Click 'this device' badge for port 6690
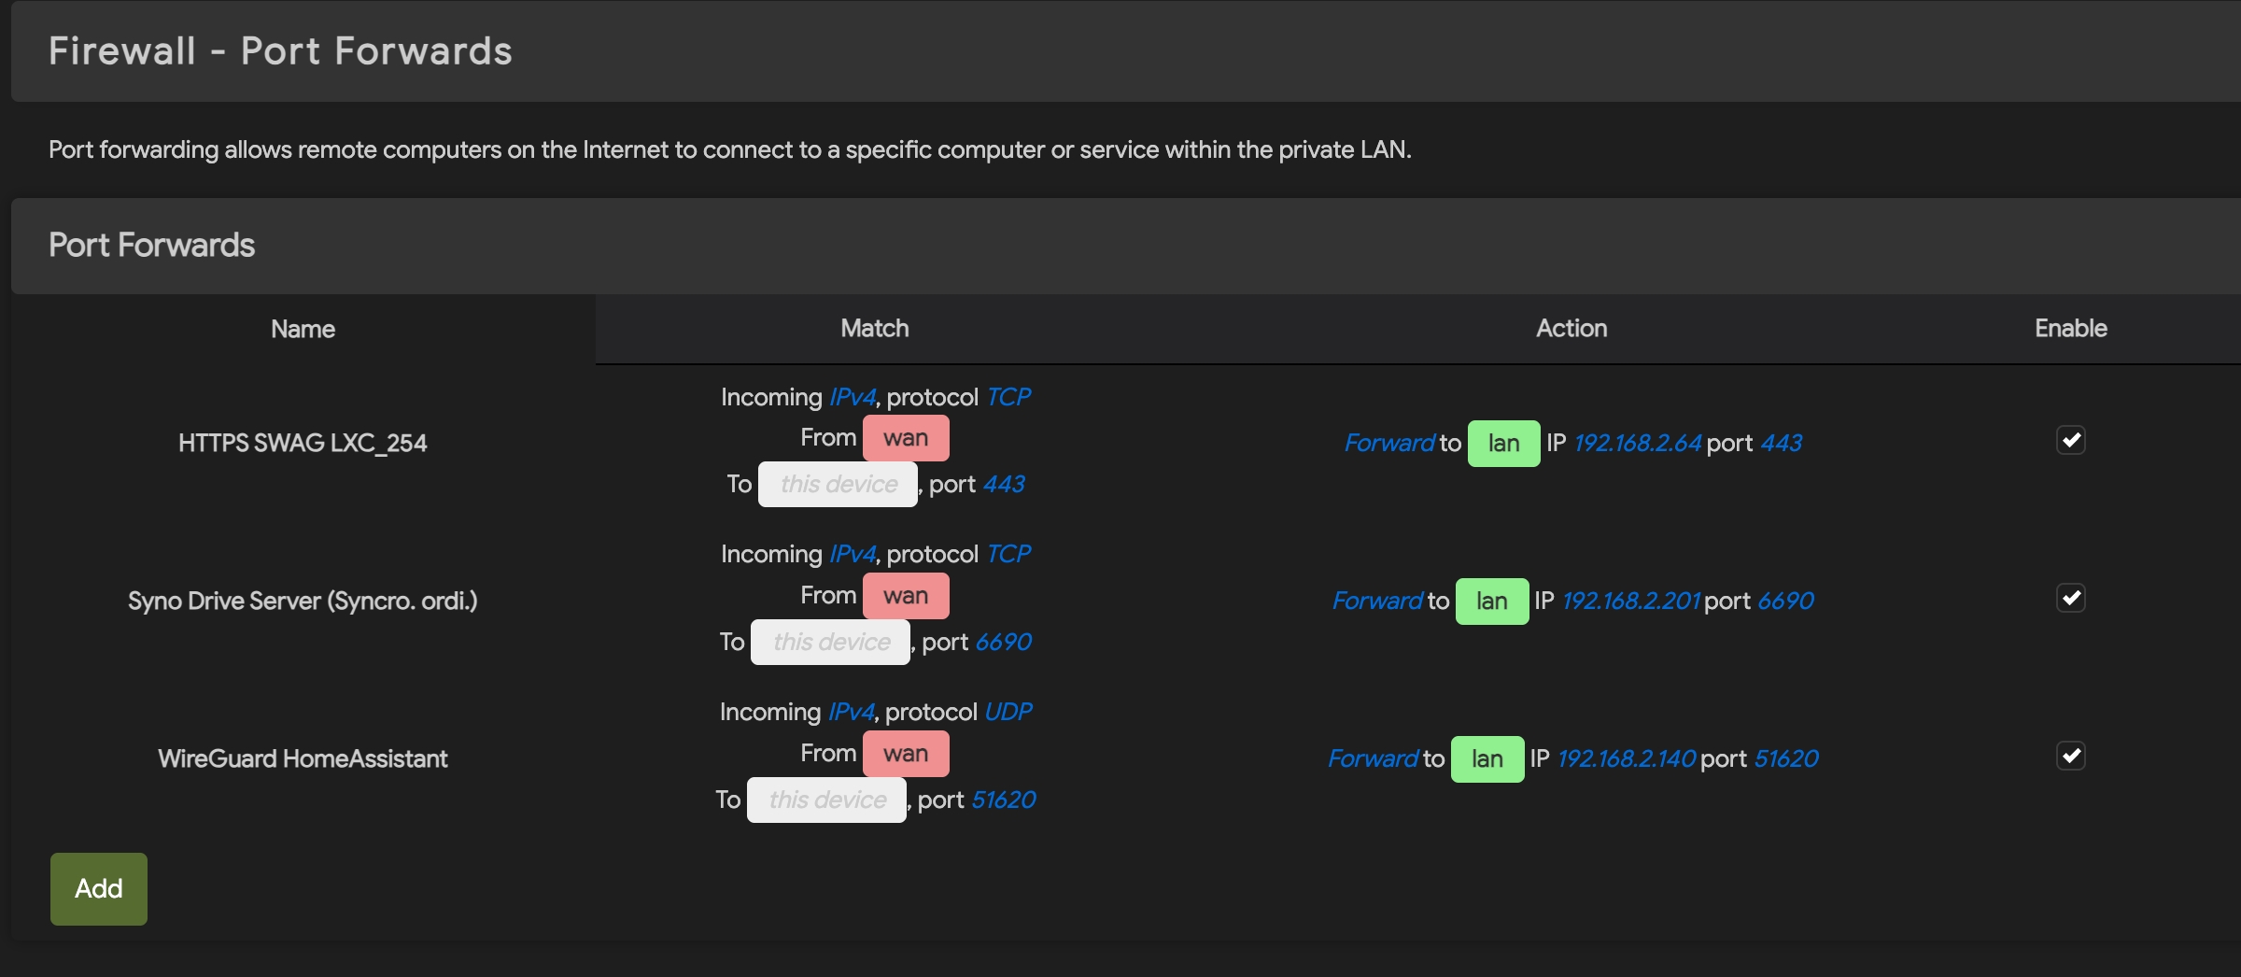The image size is (2241, 977). (x=830, y=642)
